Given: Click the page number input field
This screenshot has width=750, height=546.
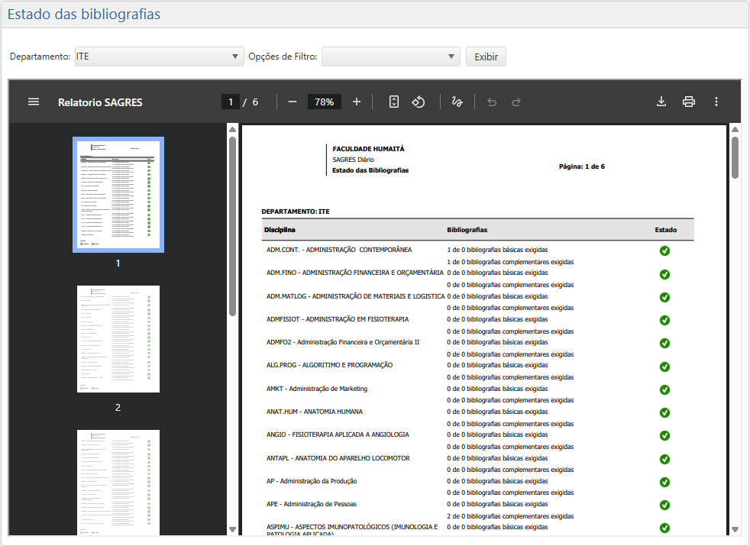Looking at the screenshot, I should [230, 102].
